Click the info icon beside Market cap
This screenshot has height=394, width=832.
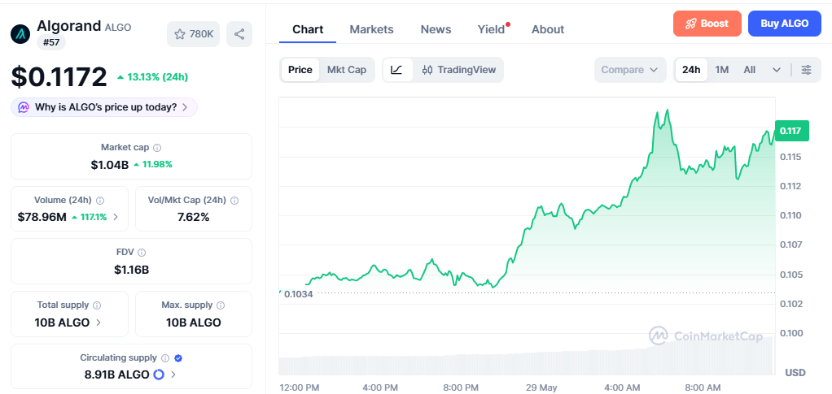[158, 148]
